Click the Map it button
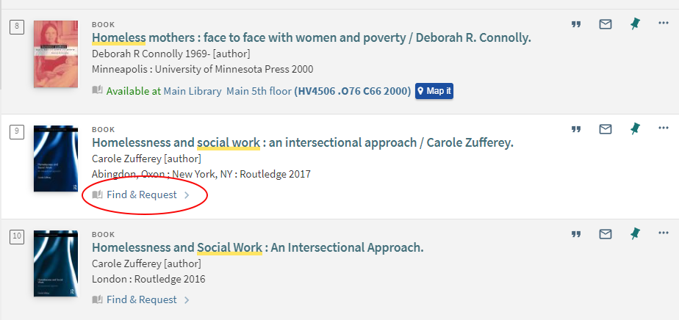 434,91
